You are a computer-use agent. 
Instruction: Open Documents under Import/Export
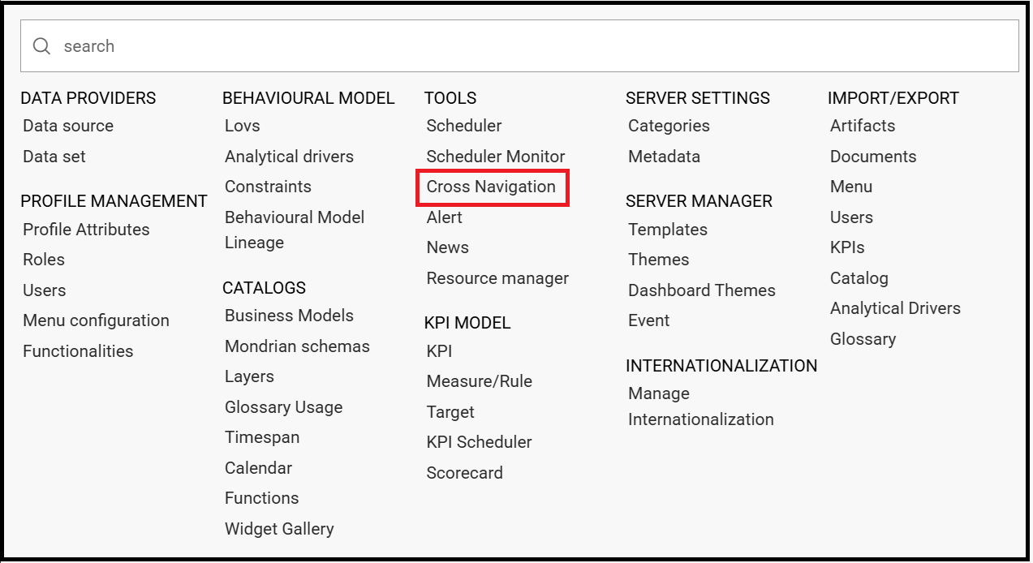873,157
